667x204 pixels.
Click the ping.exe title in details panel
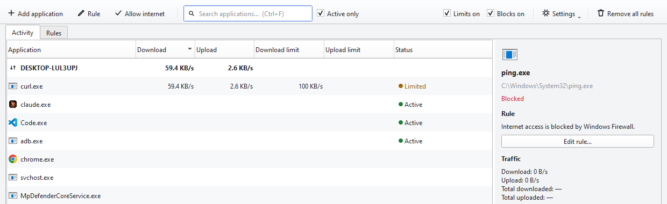516,73
